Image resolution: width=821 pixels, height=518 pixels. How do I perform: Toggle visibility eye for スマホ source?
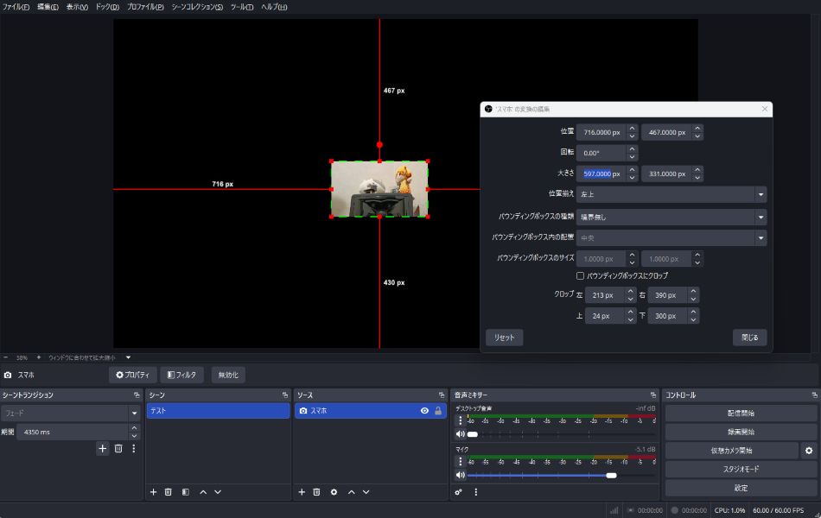click(424, 411)
